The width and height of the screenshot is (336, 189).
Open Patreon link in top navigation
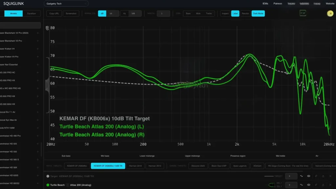pos(278,4)
